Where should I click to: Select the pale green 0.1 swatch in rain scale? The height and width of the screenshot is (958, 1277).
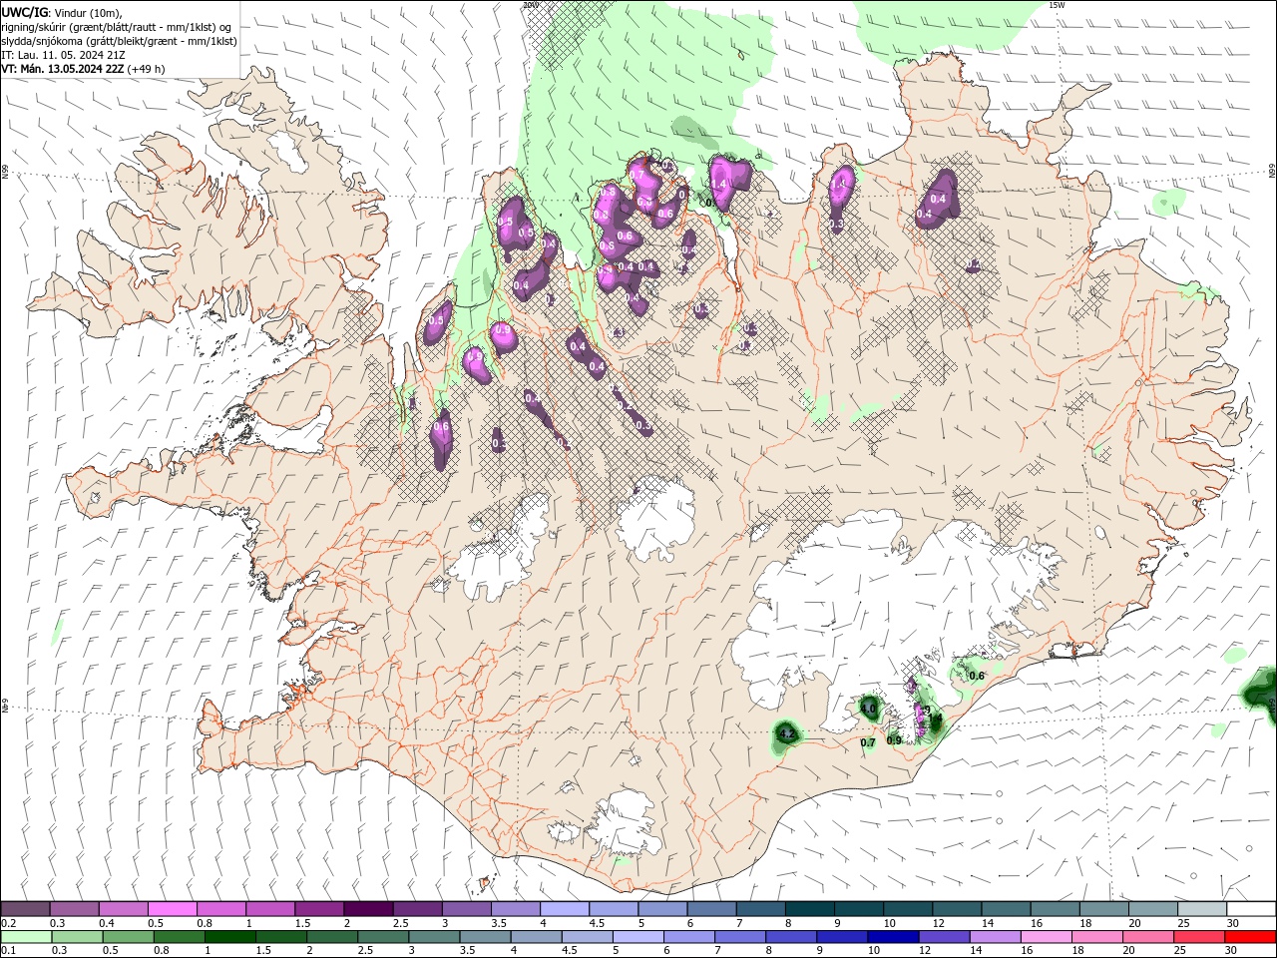tap(26, 937)
